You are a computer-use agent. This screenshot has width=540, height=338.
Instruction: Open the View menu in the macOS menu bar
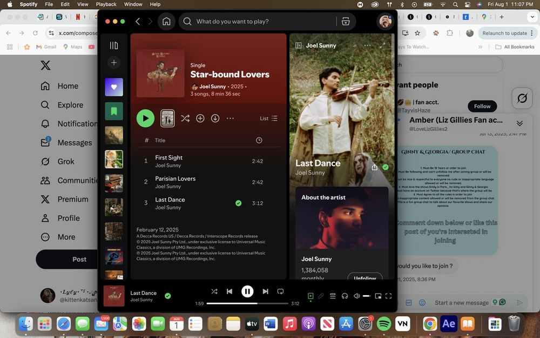pos(83,4)
